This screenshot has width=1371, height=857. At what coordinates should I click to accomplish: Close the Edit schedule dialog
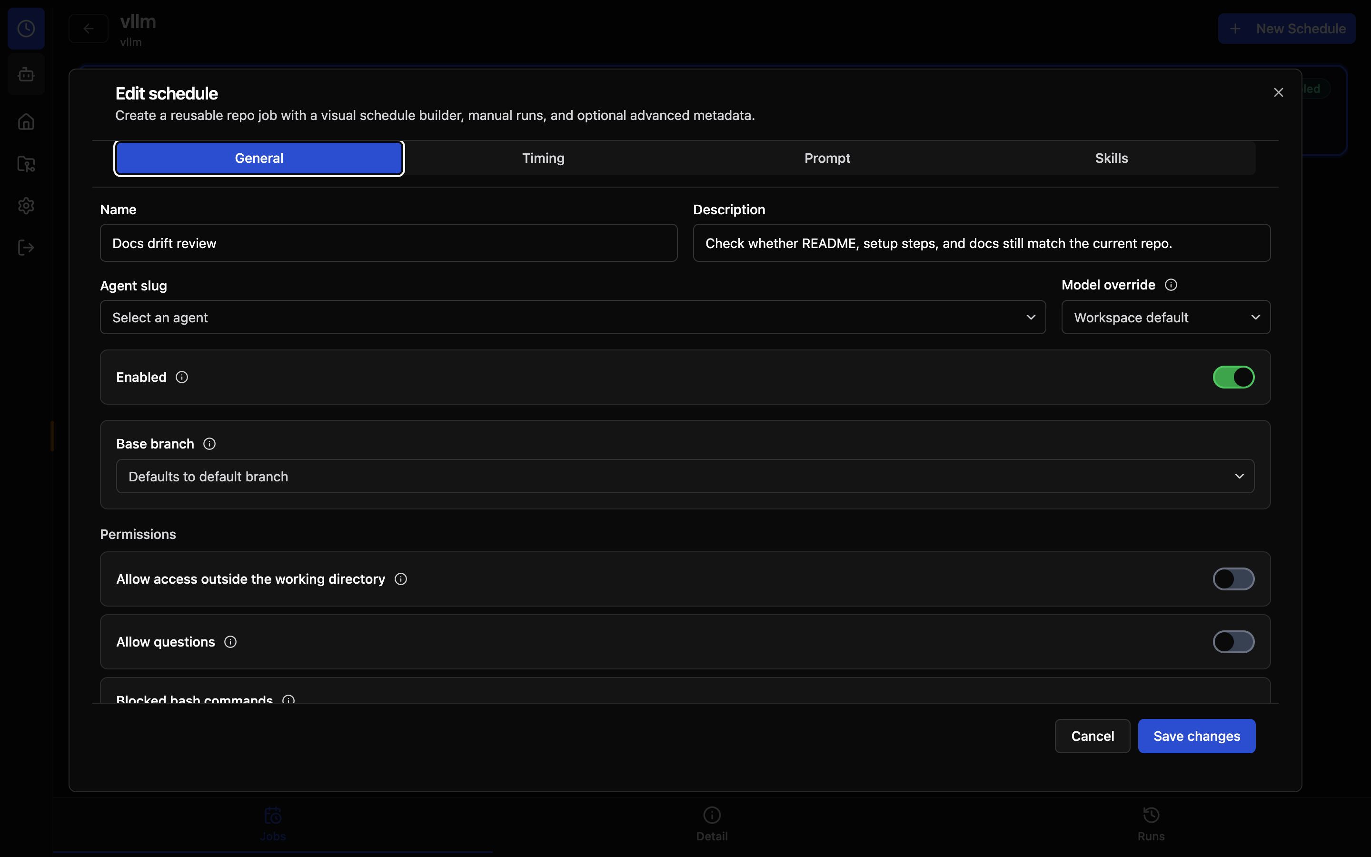click(1278, 92)
